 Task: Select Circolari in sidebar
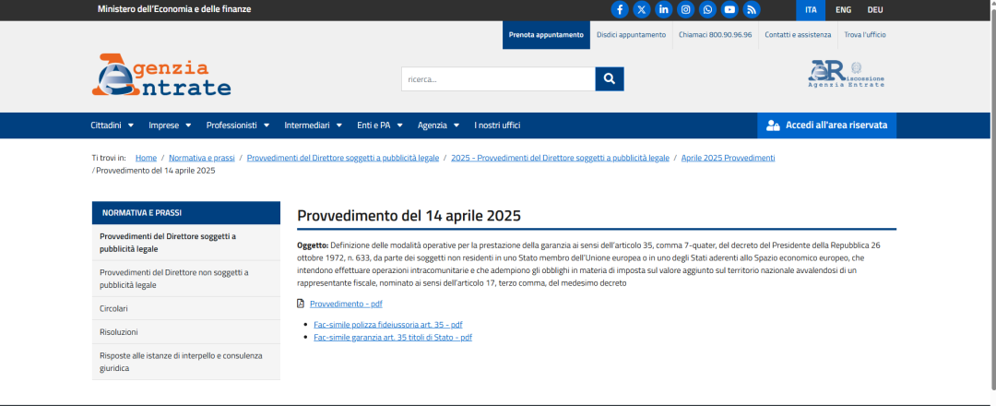click(x=186, y=309)
